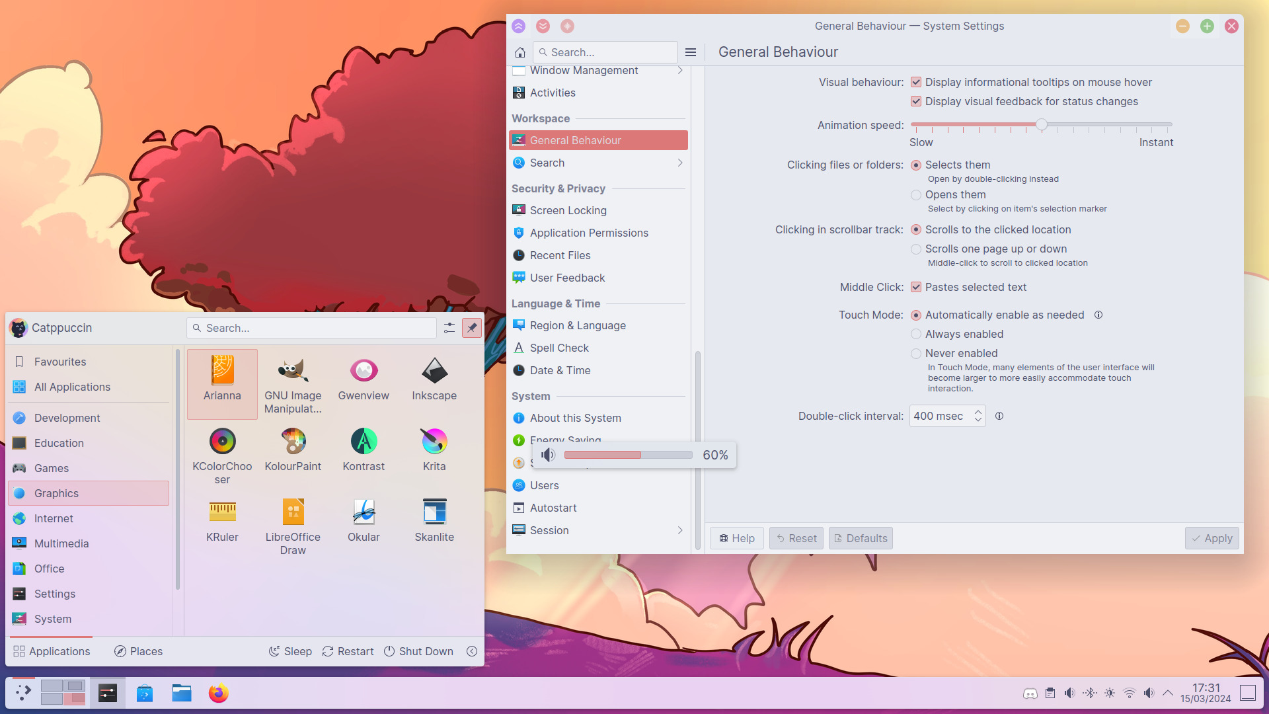The width and height of the screenshot is (1269, 714).
Task: Launch the Krita application icon
Action: pos(434,442)
